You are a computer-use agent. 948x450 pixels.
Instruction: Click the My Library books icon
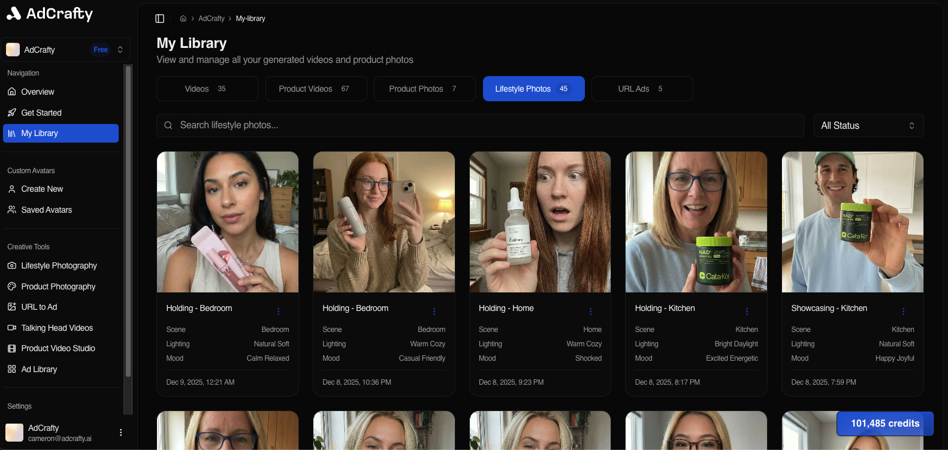click(x=12, y=134)
